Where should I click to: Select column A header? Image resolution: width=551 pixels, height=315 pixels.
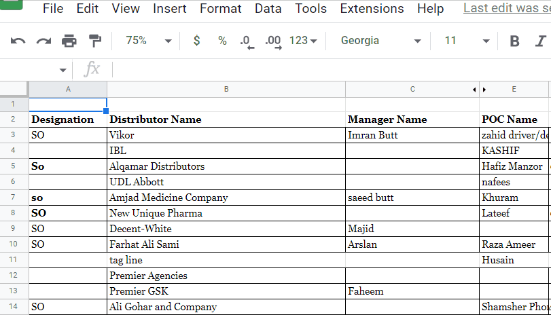pos(68,89)
